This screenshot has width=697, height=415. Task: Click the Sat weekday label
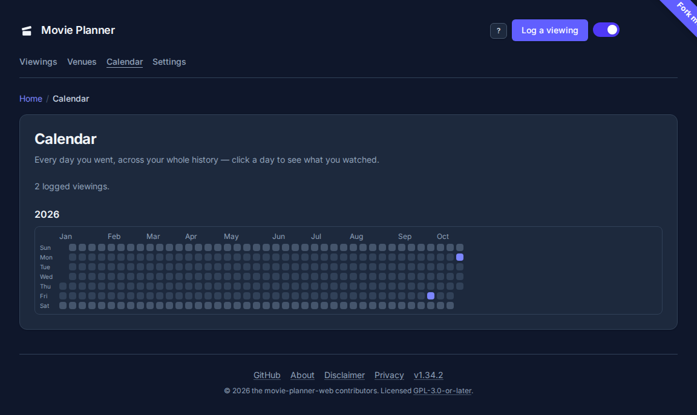pos(44,306)
